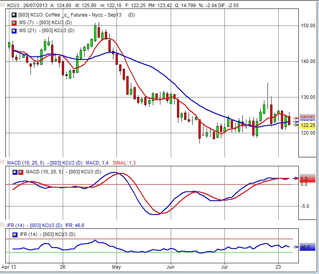The height and width of the screenshot is (274, 319).
Task: Click the May date label on time axis
Action: coord(116,267)
